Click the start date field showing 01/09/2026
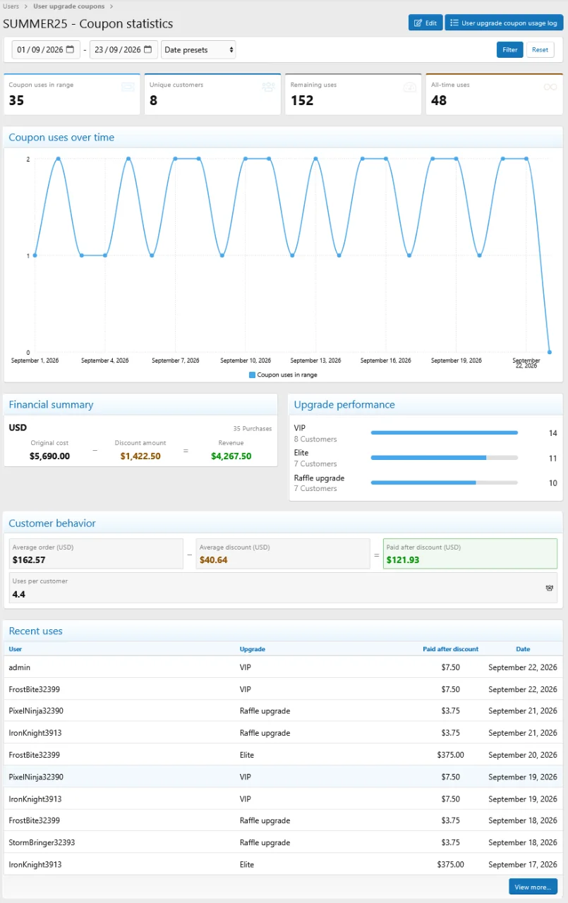The image size is (568, 903). point(45,49)
